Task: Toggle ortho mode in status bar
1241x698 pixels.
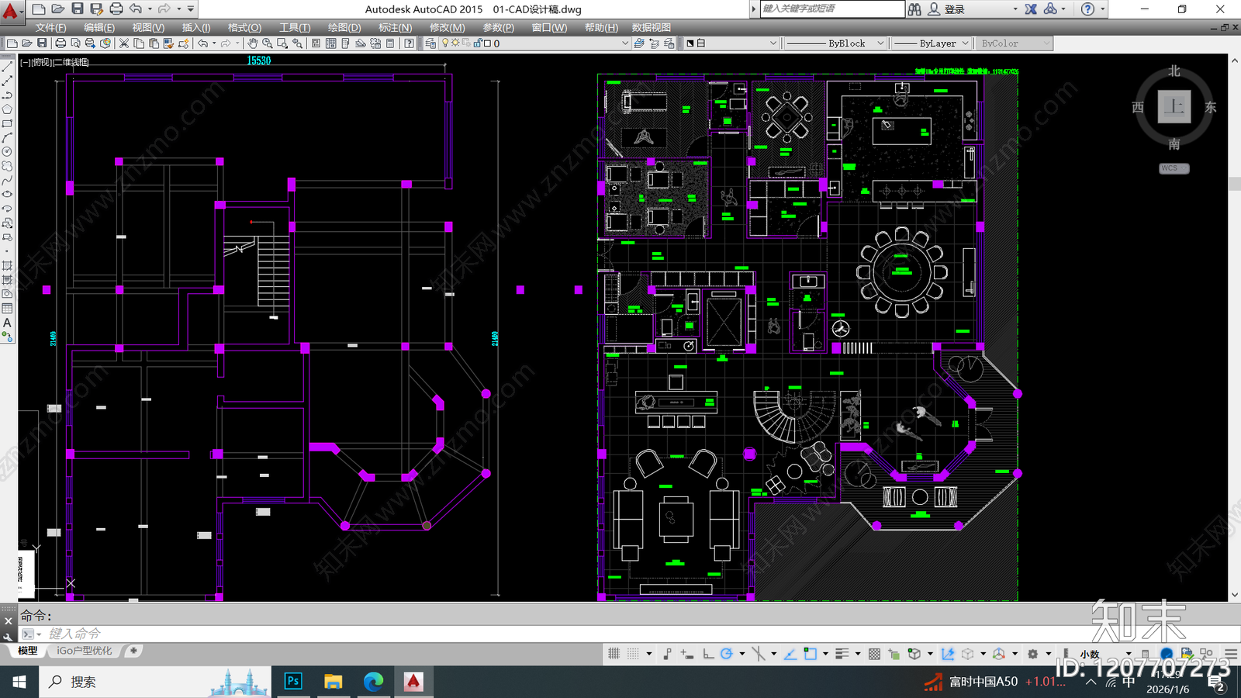Action: point(708,654)
